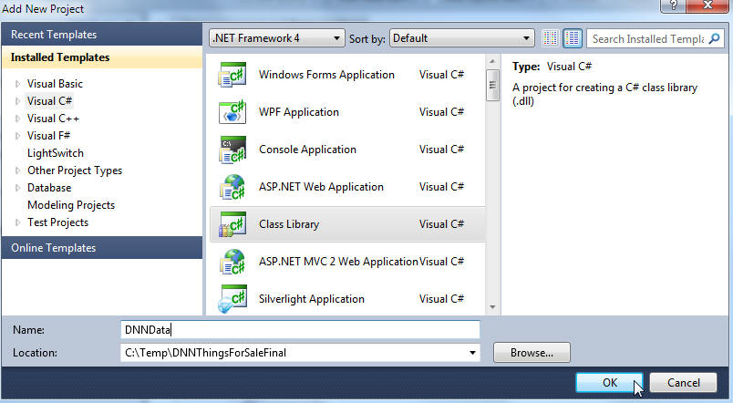Select Test Projects in the tree
This screenshot has width=733, height=403.
click(x=57, y=222)
